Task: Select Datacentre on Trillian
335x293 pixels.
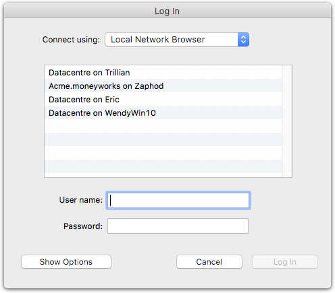Action: point(163,73)
